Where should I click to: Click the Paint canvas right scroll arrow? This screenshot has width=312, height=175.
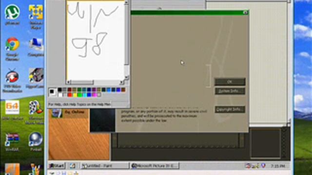121,82
